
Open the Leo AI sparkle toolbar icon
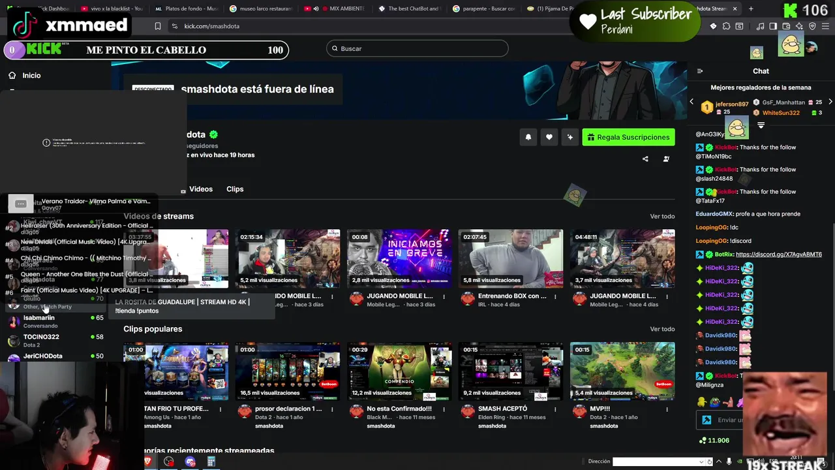coord(799,26)
